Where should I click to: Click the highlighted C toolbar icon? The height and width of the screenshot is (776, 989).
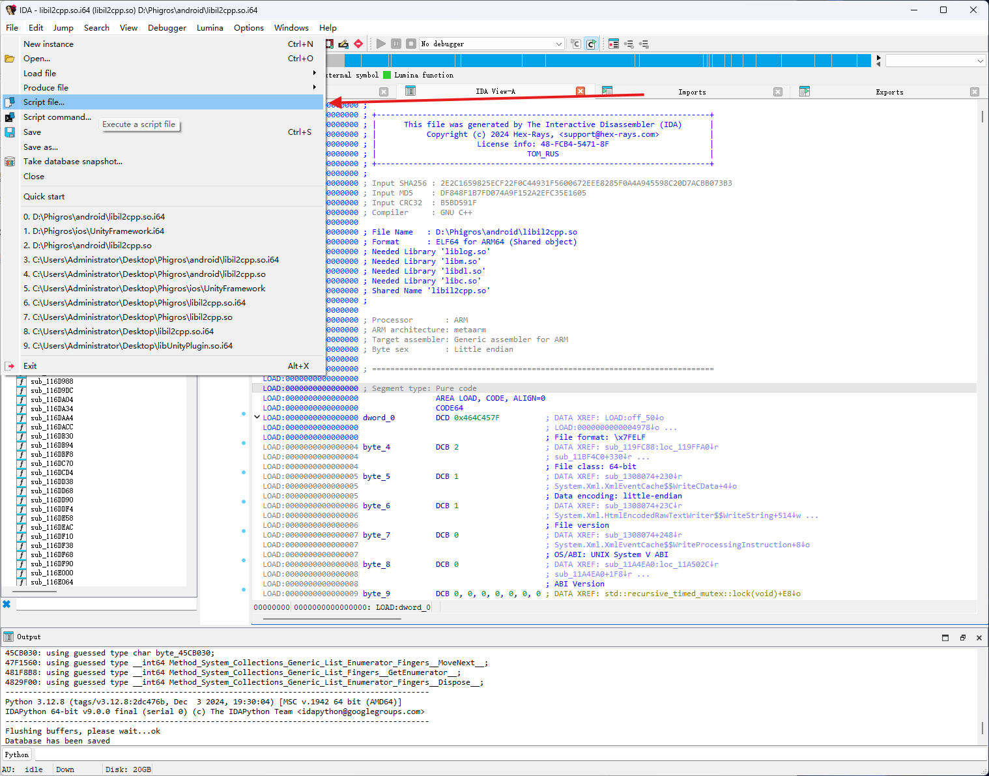(x=591, y=44)
